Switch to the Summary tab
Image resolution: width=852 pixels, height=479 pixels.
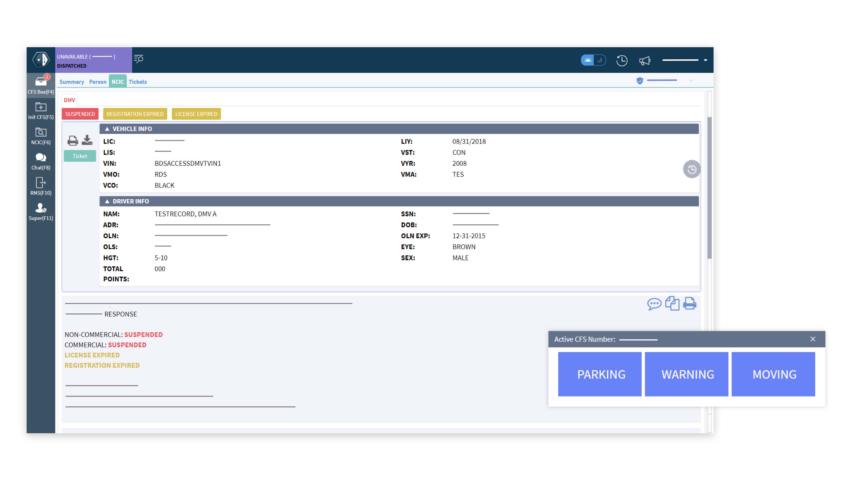click(x=71, y=82)
